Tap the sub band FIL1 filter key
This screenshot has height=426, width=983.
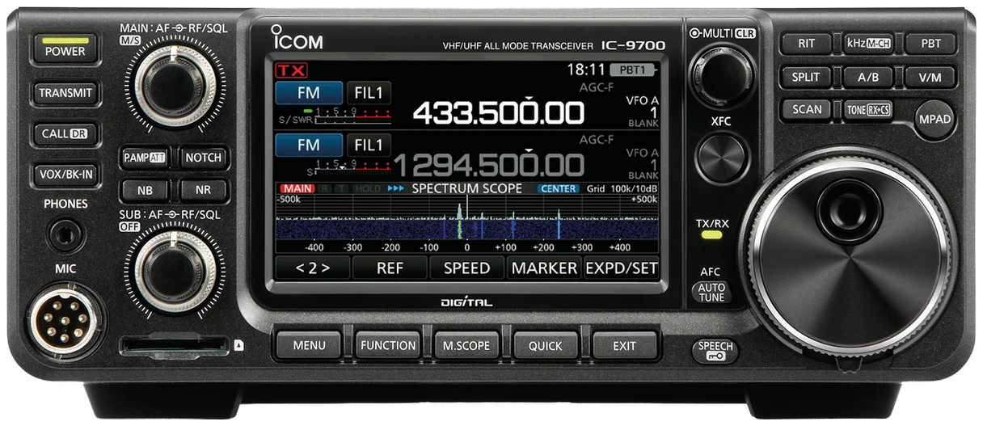tap(369, 146)
